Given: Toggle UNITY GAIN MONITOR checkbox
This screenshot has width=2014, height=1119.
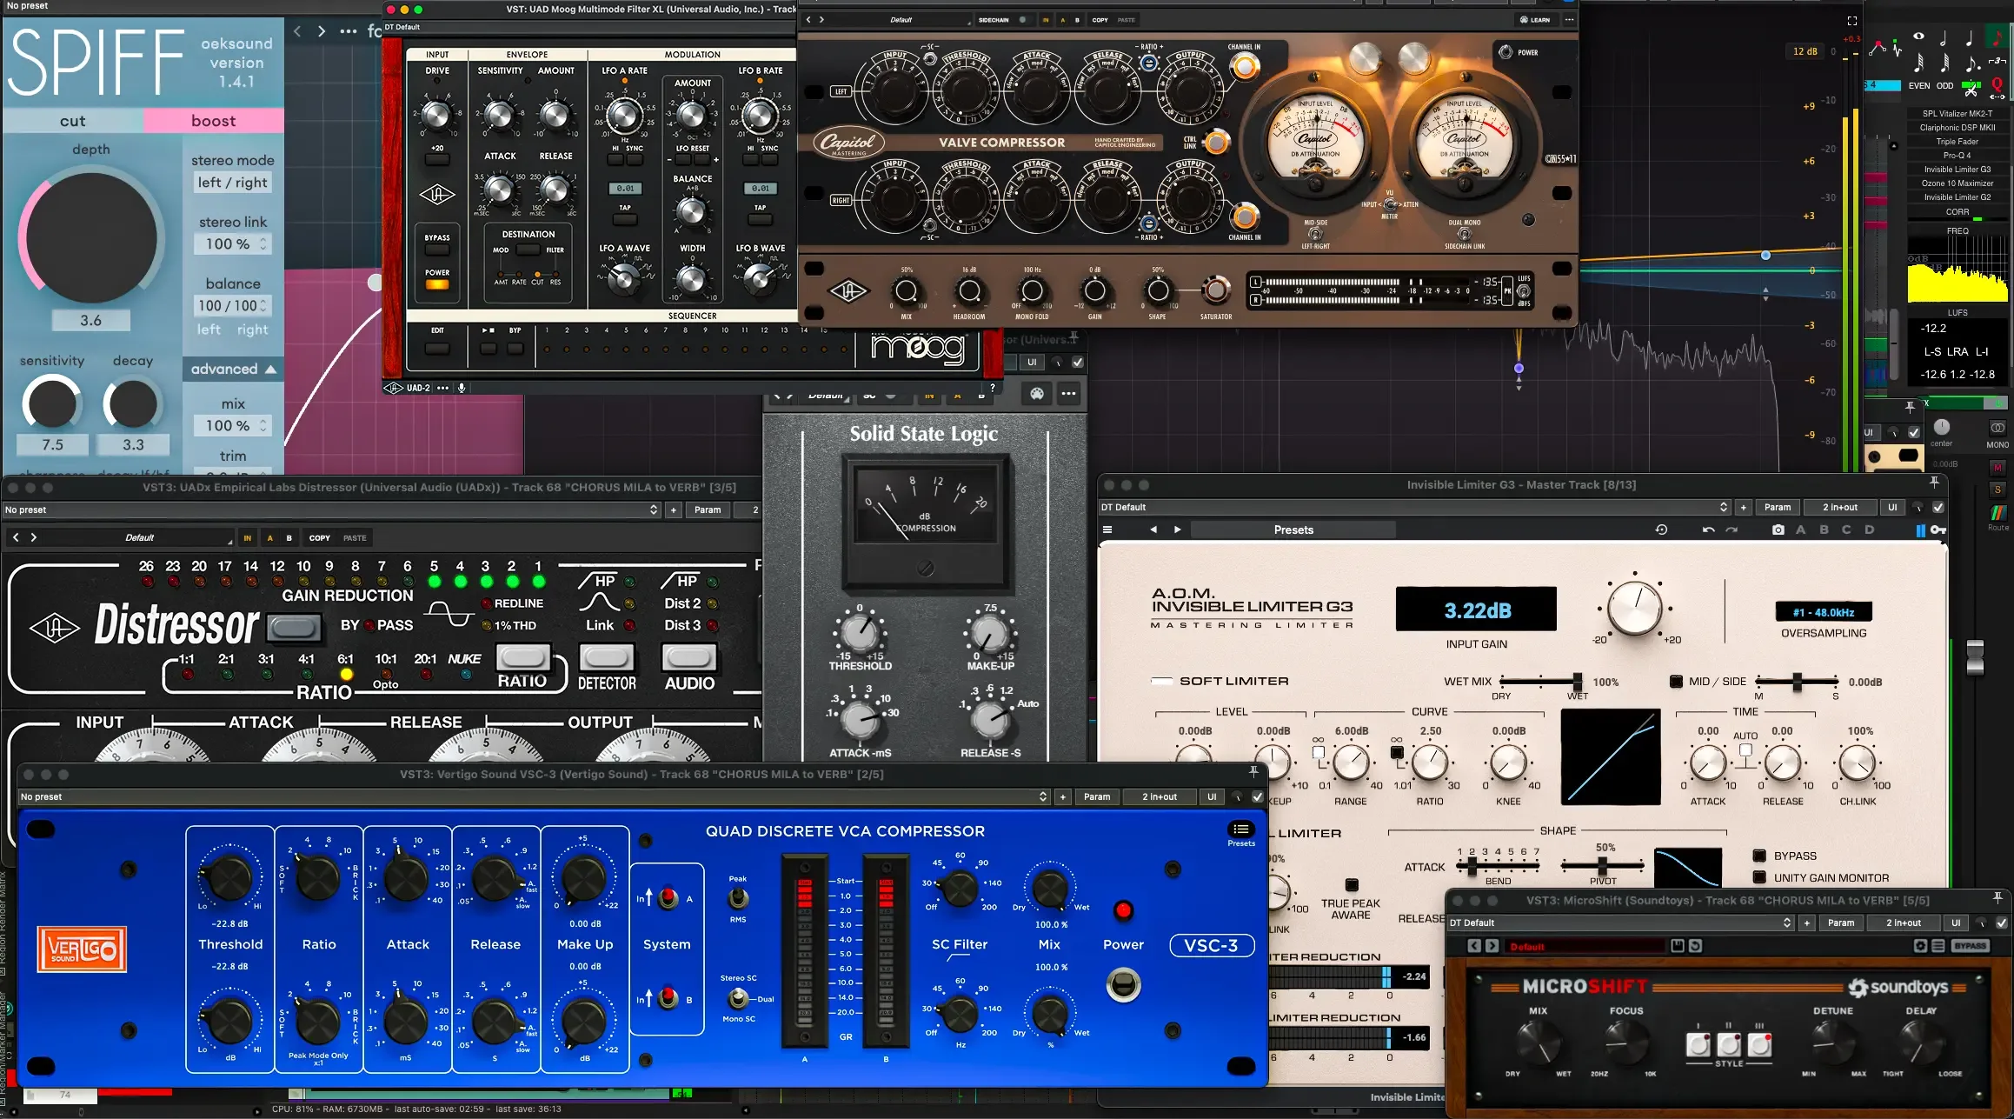Looking at the screenshot, I should point(1759,877).
